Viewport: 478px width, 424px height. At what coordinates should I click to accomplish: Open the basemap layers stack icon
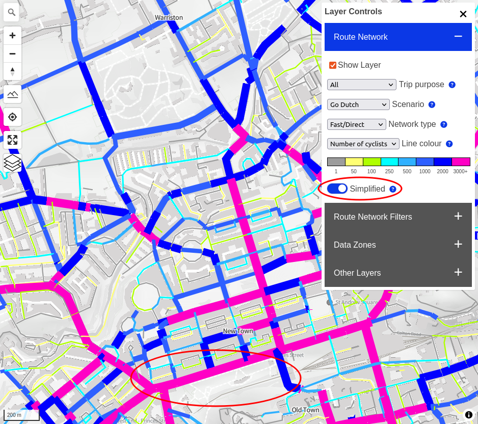[x=12, y=163]
